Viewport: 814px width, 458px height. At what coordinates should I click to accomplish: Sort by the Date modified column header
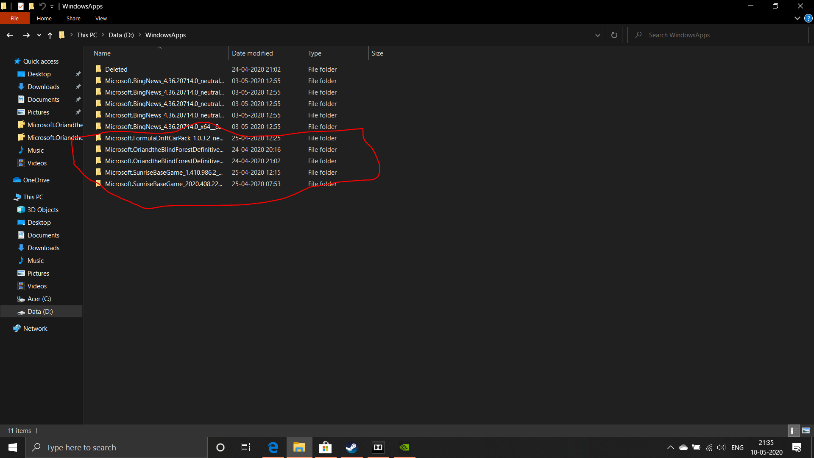(x=267, y=53)
